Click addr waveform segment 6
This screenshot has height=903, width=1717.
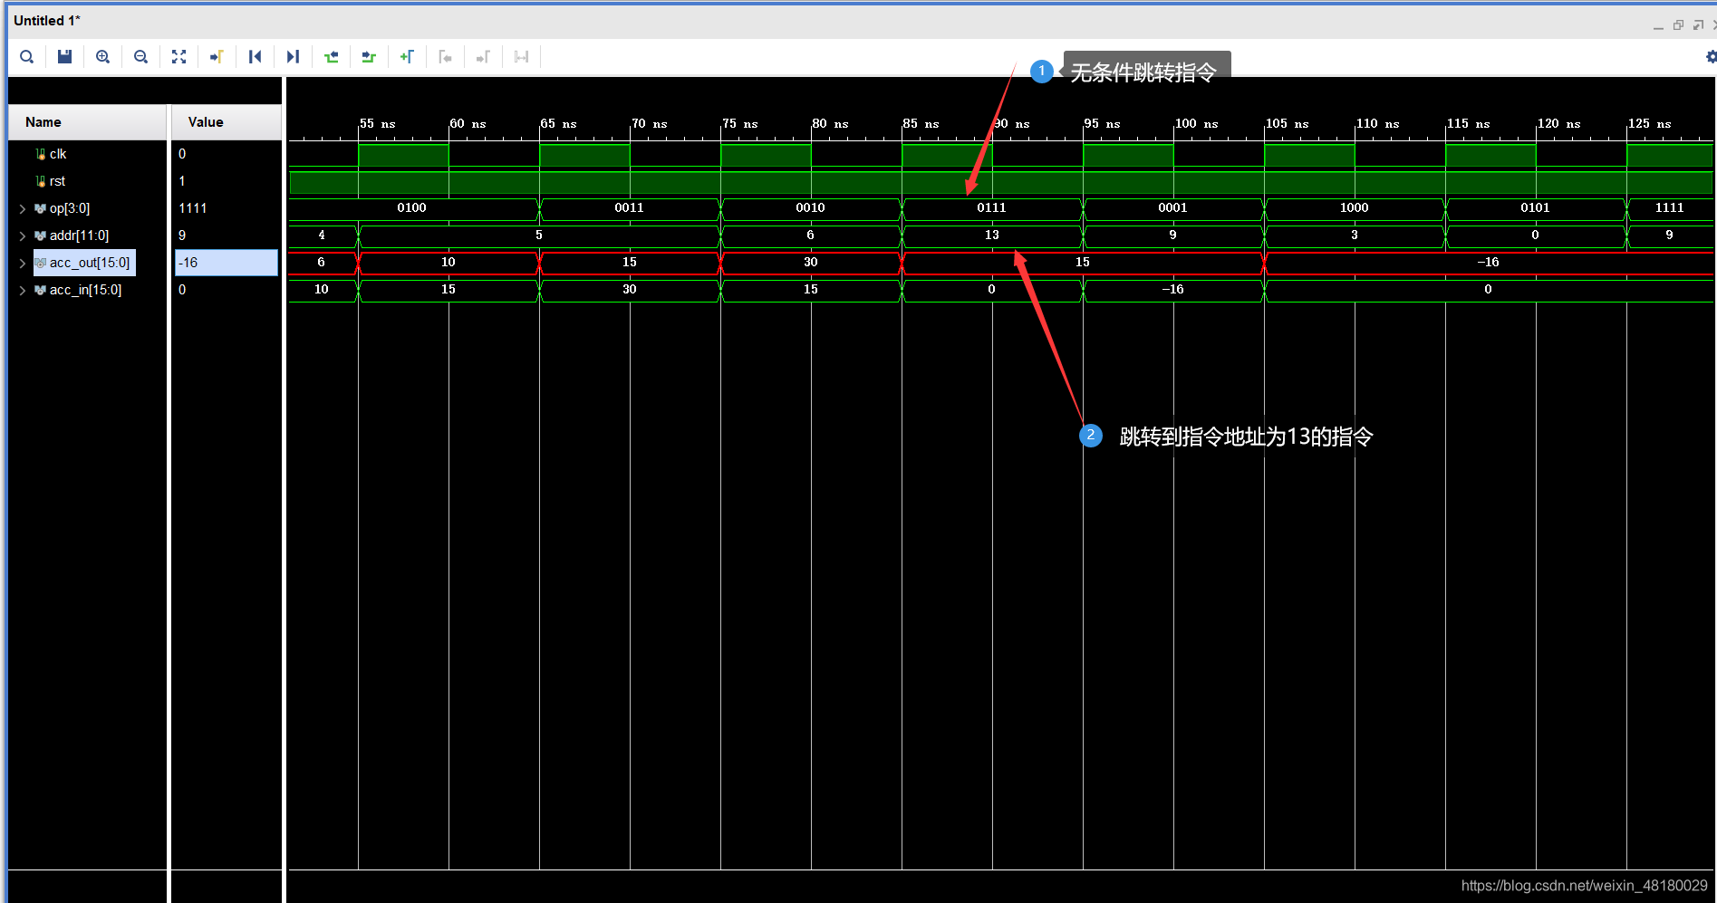click(x=811, y=235)
